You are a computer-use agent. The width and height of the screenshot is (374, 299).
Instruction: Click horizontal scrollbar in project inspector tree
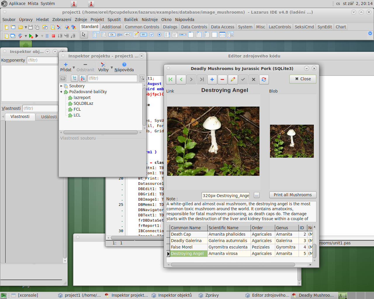101,133
